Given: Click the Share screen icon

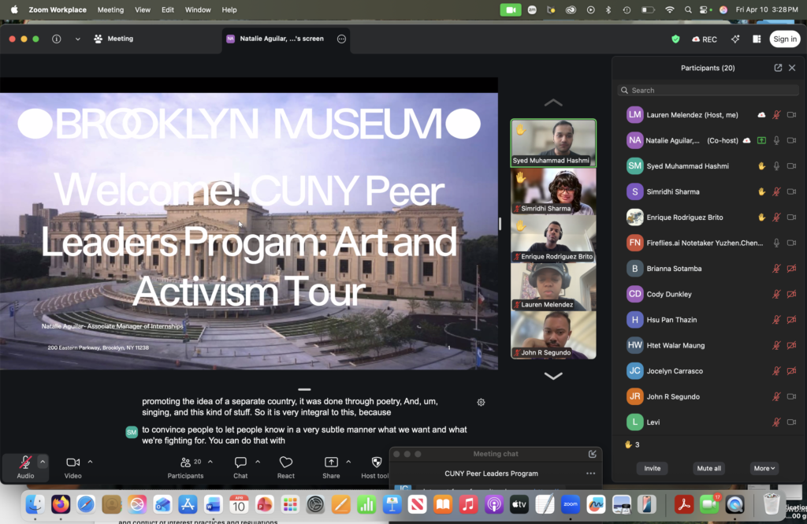Looking at the screenshot, I should (331, 463).
